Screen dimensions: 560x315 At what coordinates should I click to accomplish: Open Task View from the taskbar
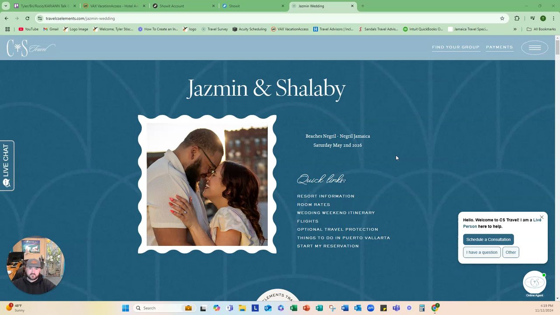[x=203, y=308]
